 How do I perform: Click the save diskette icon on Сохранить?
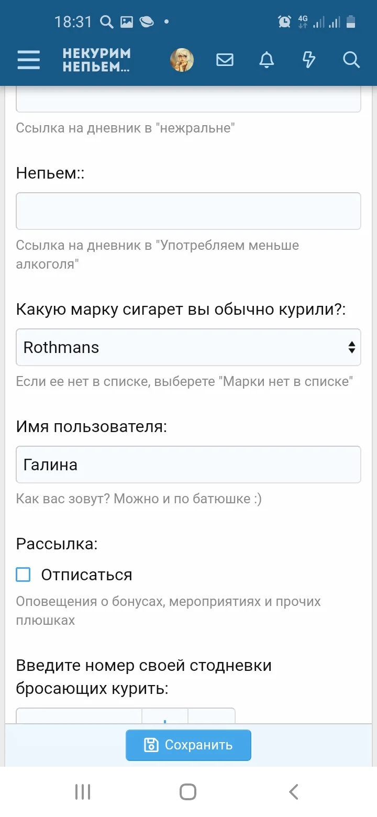pos(151,745)
